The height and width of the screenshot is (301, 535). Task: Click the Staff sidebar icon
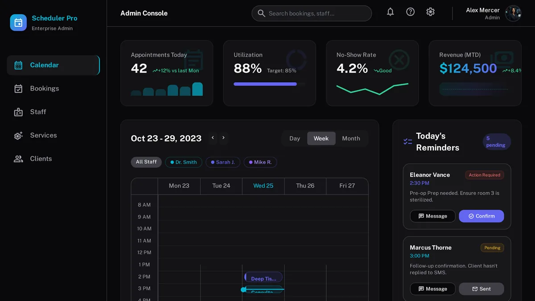18,112
